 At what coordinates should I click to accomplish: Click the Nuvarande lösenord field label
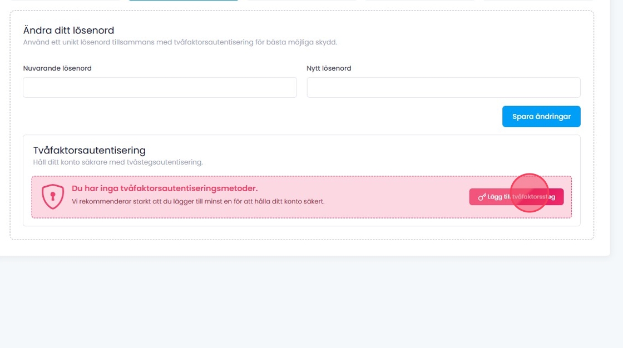[57, 68]
